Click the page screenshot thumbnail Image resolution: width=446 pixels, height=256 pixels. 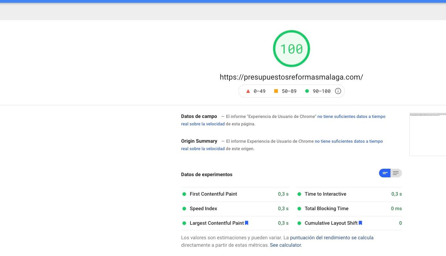(428, 134)
